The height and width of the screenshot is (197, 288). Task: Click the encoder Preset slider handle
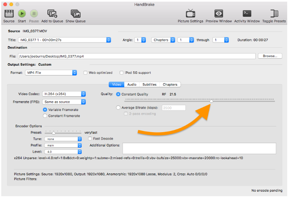54,133
